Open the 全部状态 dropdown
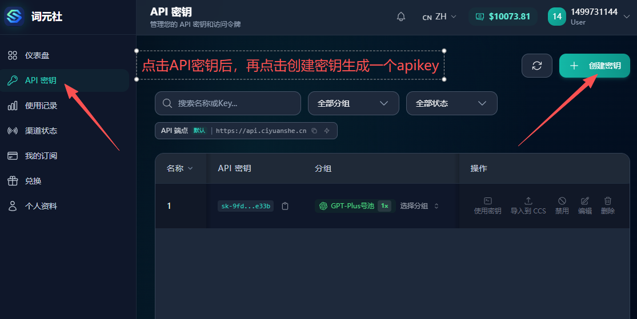The image size is (637, 319). (452, 103)
